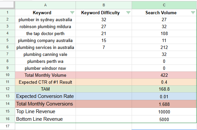Click keyword difficulty value 15
The image size is (197, 130).
[x=104, y=40]
